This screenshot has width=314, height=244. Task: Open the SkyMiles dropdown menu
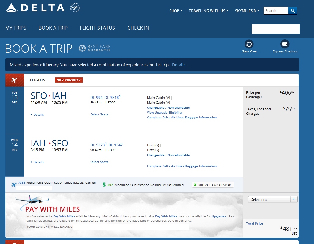247,11
